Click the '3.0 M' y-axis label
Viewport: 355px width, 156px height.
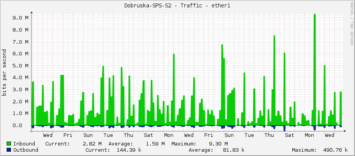click(21, 89)
